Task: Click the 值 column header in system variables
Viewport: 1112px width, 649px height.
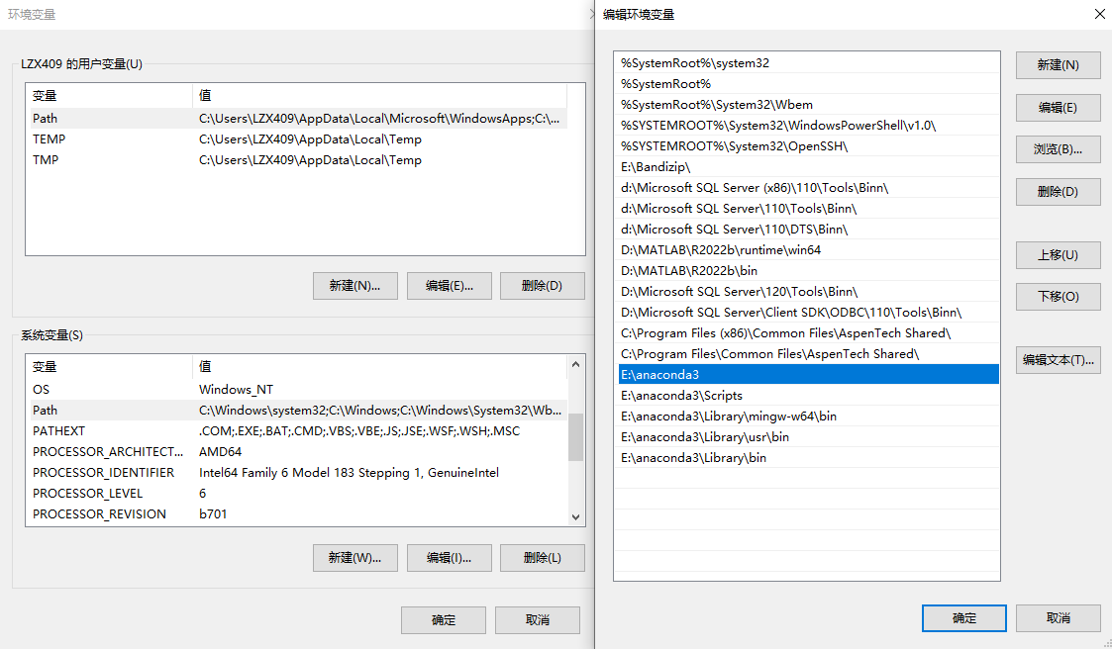Action: (379, 367)
